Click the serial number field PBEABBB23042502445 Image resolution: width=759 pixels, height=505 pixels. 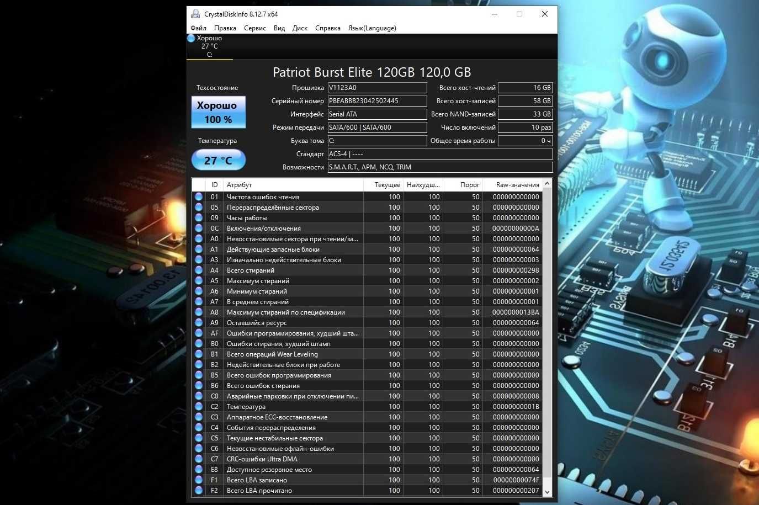[377, 101]
